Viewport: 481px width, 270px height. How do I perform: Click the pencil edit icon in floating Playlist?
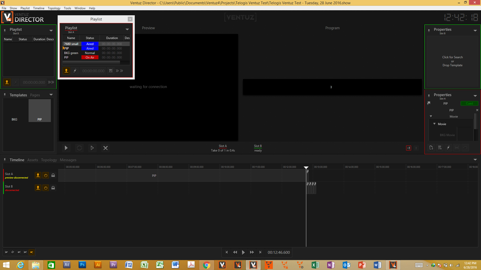(x=75, y=71)
